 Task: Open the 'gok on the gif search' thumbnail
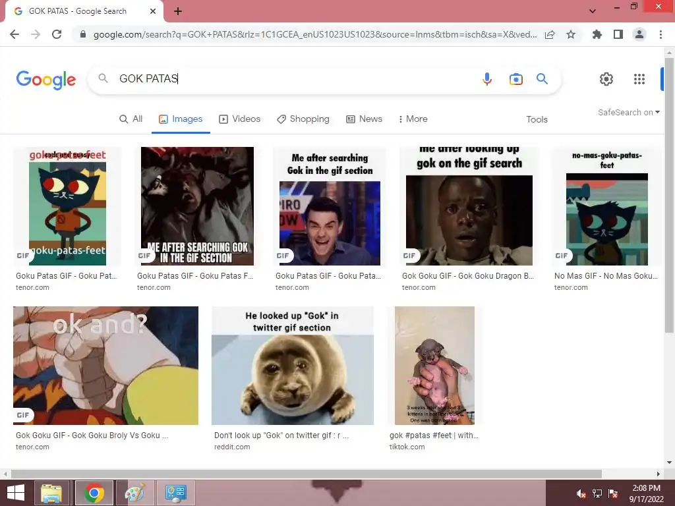(x=469, y=206)
